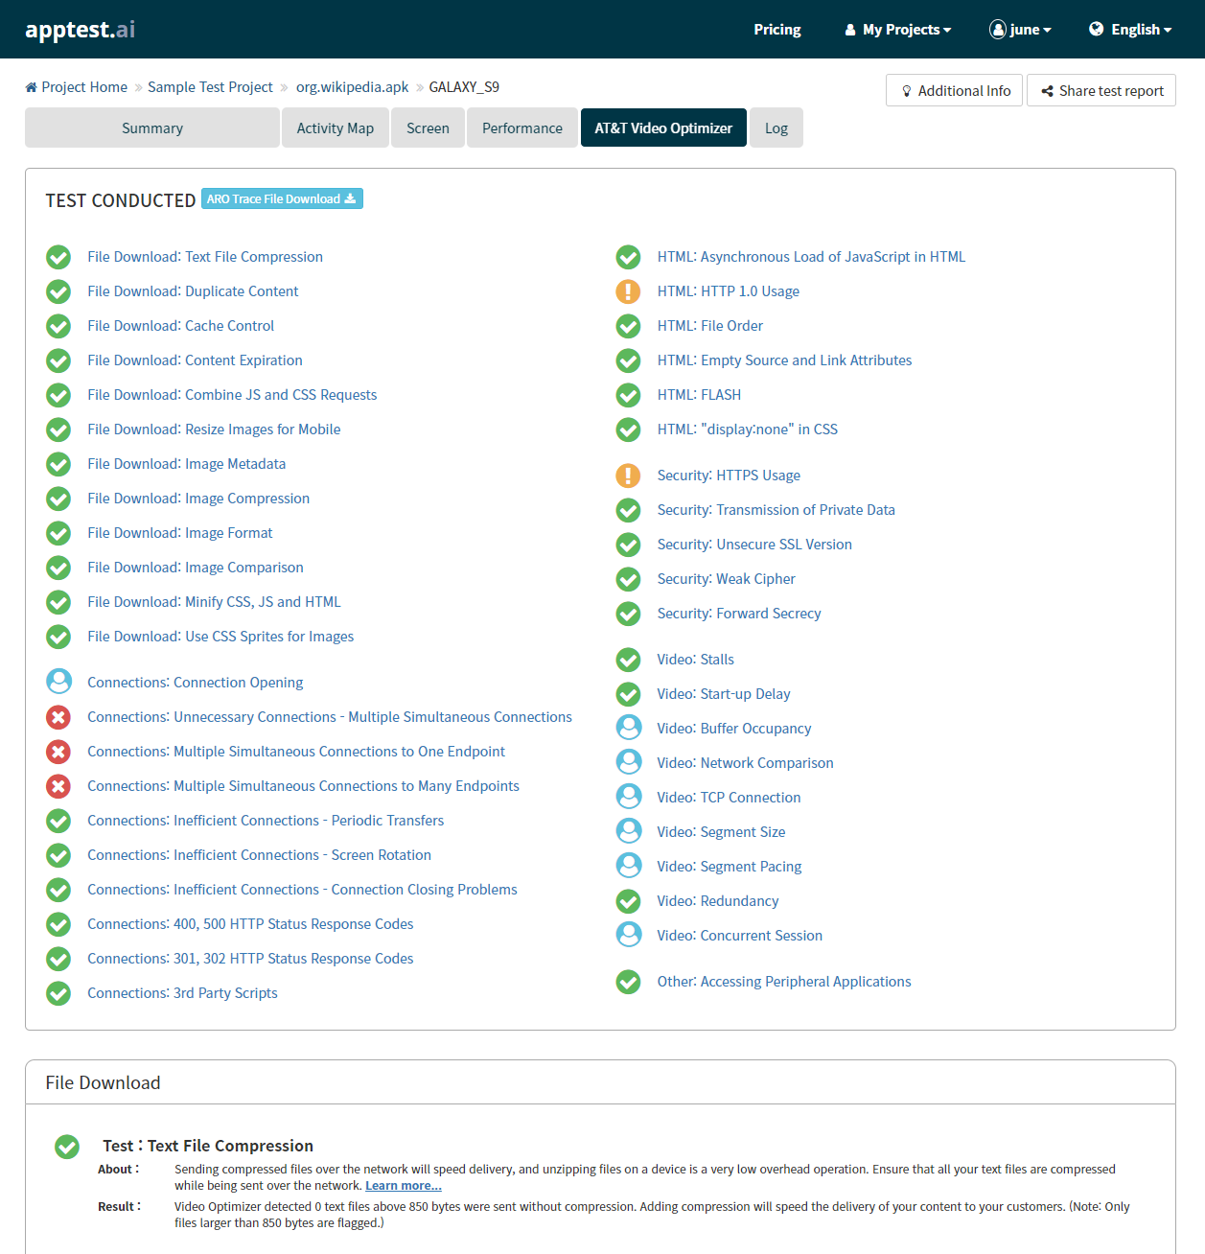Screen dimensions: 1205x1254
Task: Open Asynchronous Load of JavaScript in HTML link
Action: click(x=811, y=257)
